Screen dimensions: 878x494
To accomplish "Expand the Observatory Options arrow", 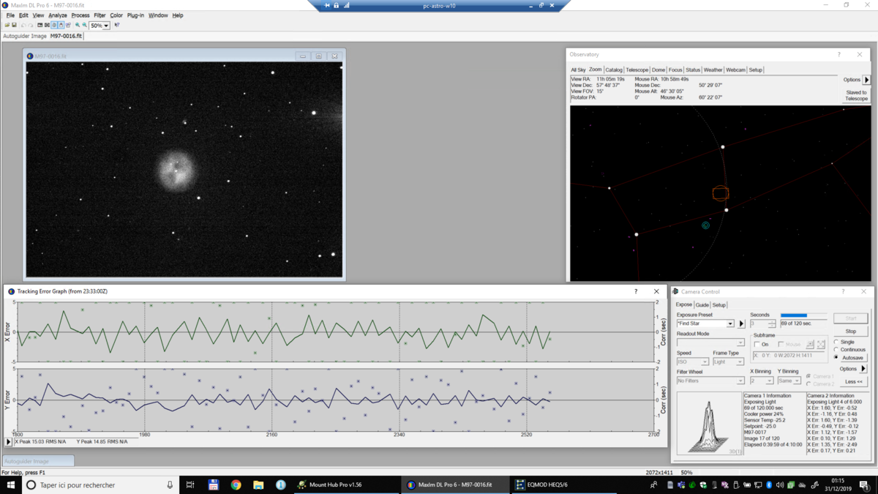I will pos(867,80).
